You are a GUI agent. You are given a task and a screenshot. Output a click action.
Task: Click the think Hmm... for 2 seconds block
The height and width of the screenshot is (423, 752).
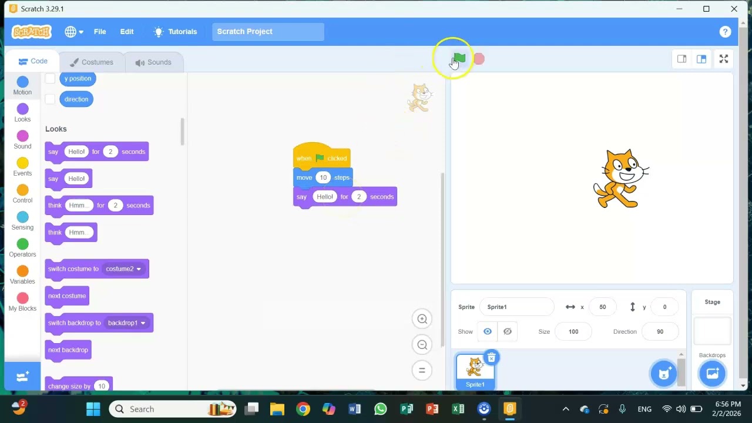coord(99,206)
